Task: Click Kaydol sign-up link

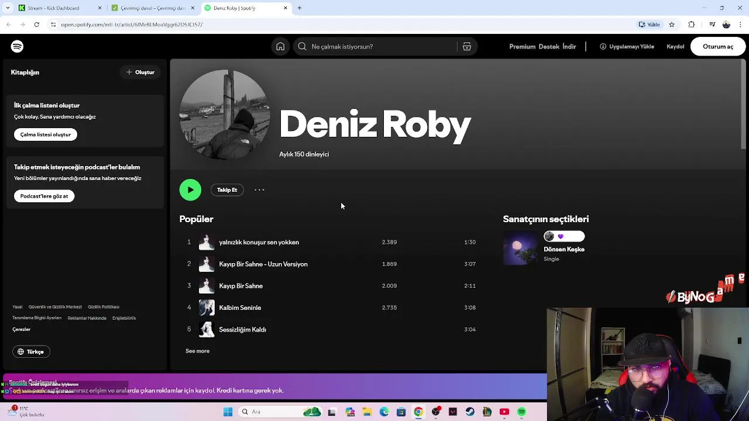Action: (675, 47)
